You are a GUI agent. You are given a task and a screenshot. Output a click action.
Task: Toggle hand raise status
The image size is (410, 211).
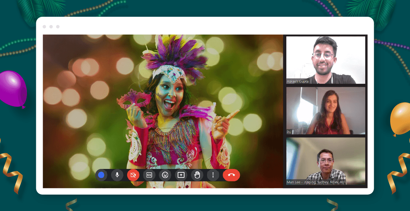(197, 175)
